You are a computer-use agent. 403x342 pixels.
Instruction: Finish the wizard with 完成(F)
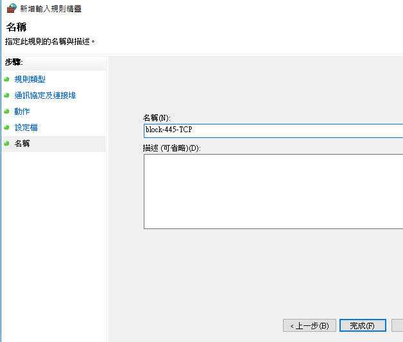[x=363, y=325]
